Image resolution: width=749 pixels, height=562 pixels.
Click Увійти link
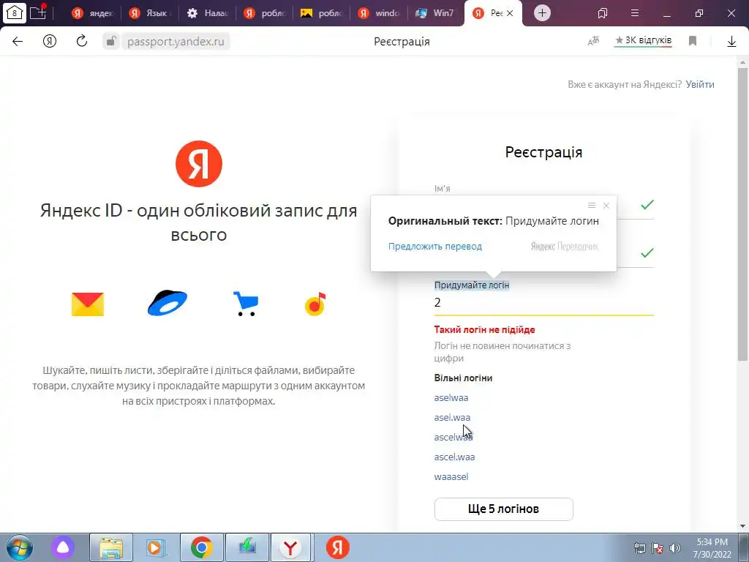point(700,84)
